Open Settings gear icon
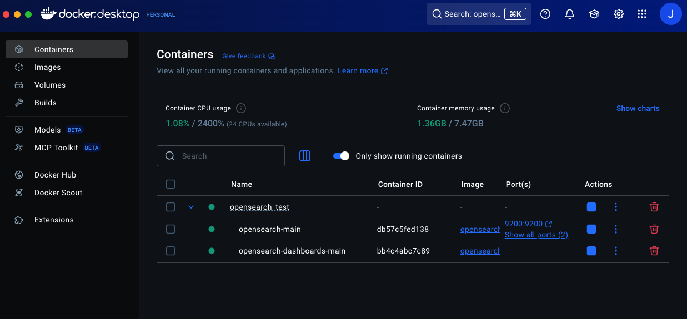The image size is (687, 319). tap(619, 14)
